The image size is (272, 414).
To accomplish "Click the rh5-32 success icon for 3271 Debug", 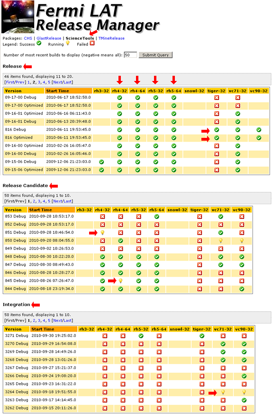I will tap(141, 336).
